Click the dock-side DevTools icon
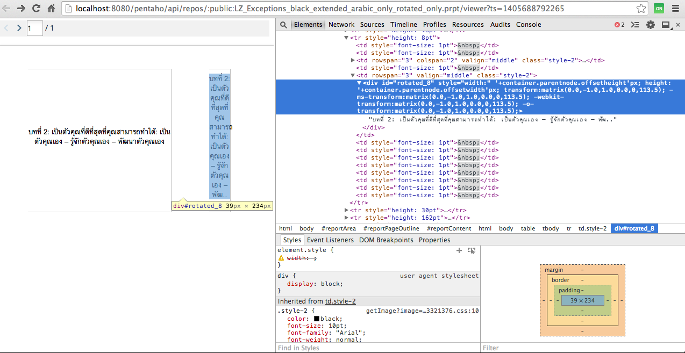685x353 pixels. pos(666,25)
